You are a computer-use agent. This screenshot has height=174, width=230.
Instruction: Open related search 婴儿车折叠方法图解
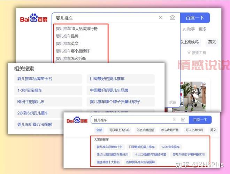click(39, 125)
